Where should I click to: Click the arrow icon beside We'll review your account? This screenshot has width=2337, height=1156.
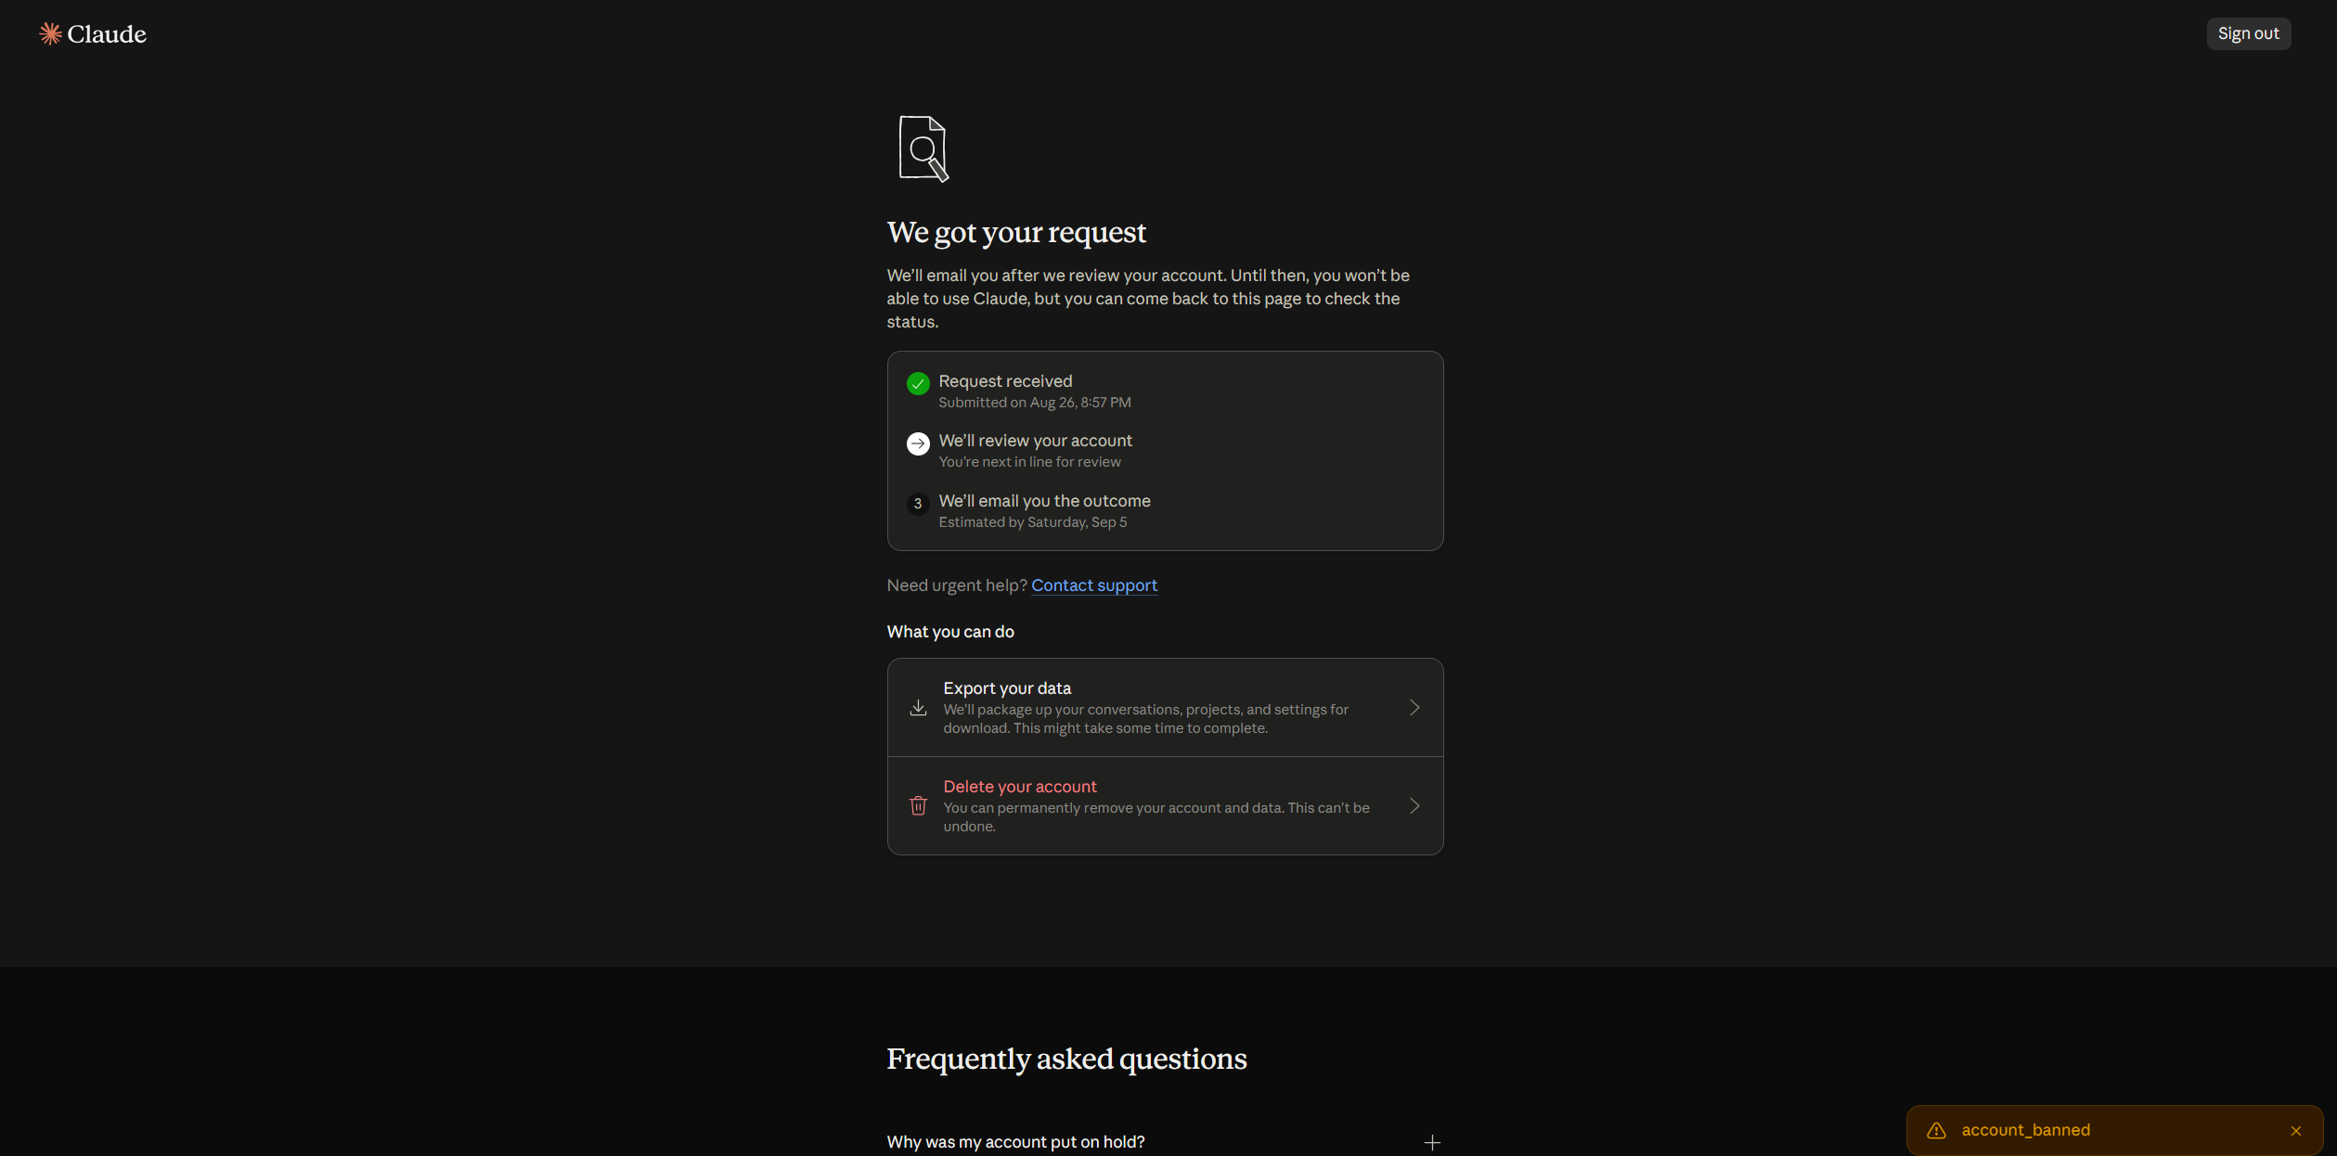click(918, 443)
